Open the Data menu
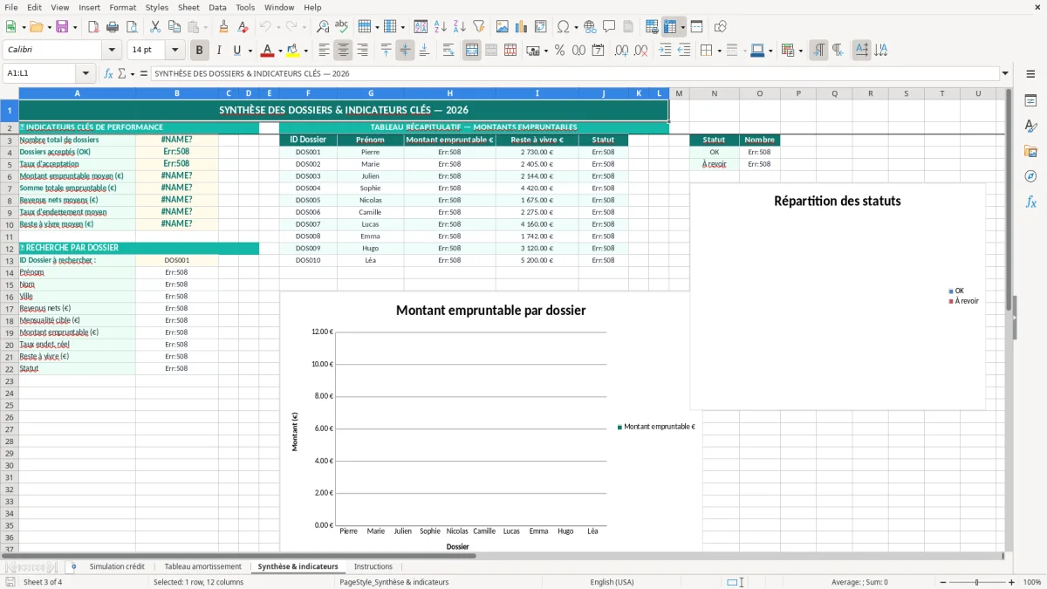 pyautogui.click(x=217, y=7)
